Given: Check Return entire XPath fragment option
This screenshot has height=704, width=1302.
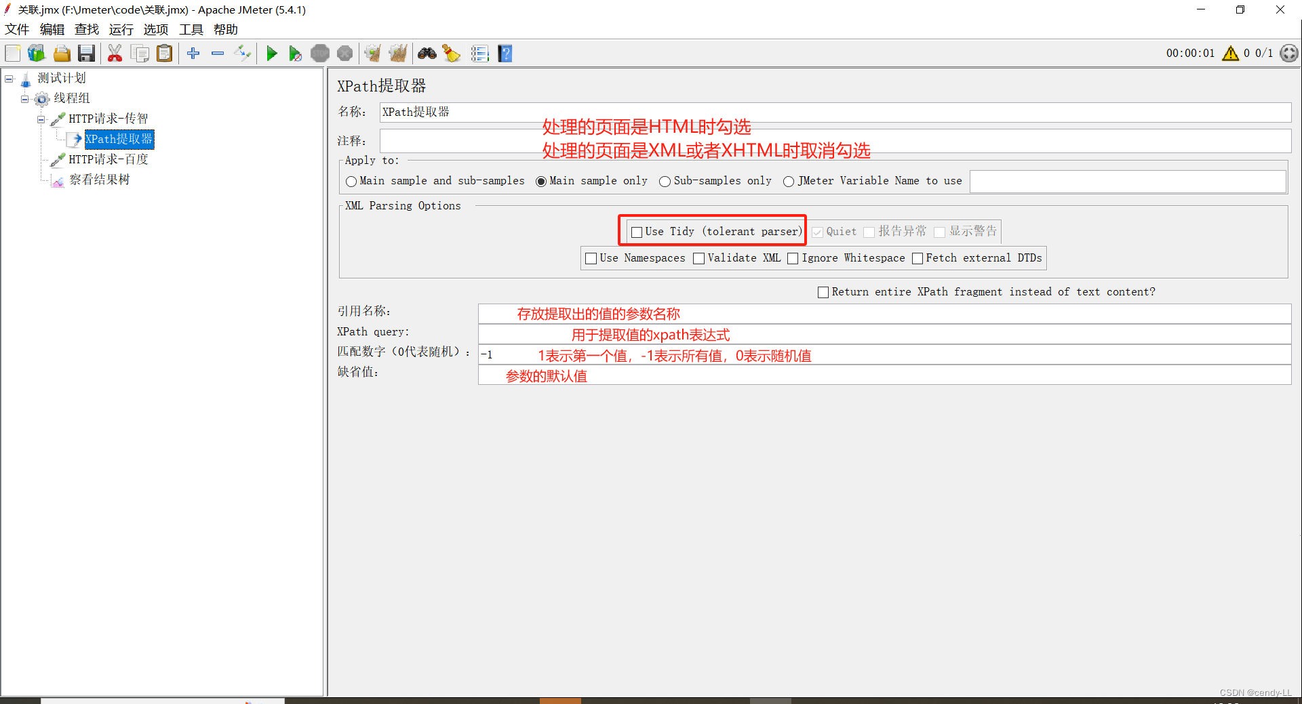Looking at the screenshot, I should tap(823, 292).
